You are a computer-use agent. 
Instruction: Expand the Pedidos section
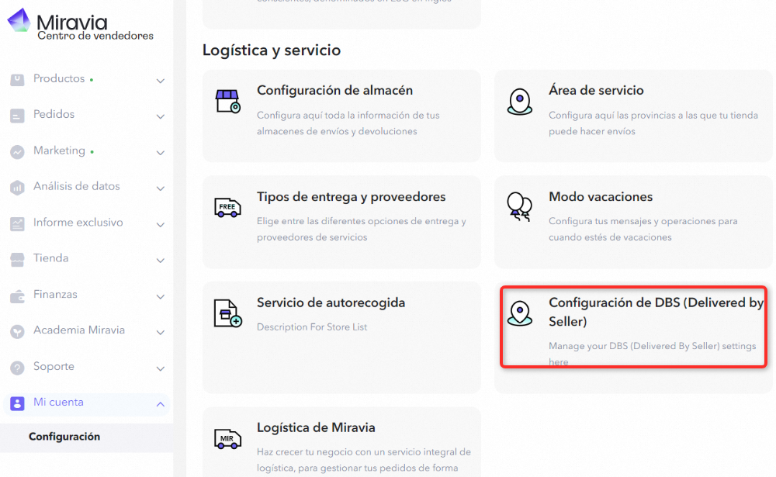161,115
